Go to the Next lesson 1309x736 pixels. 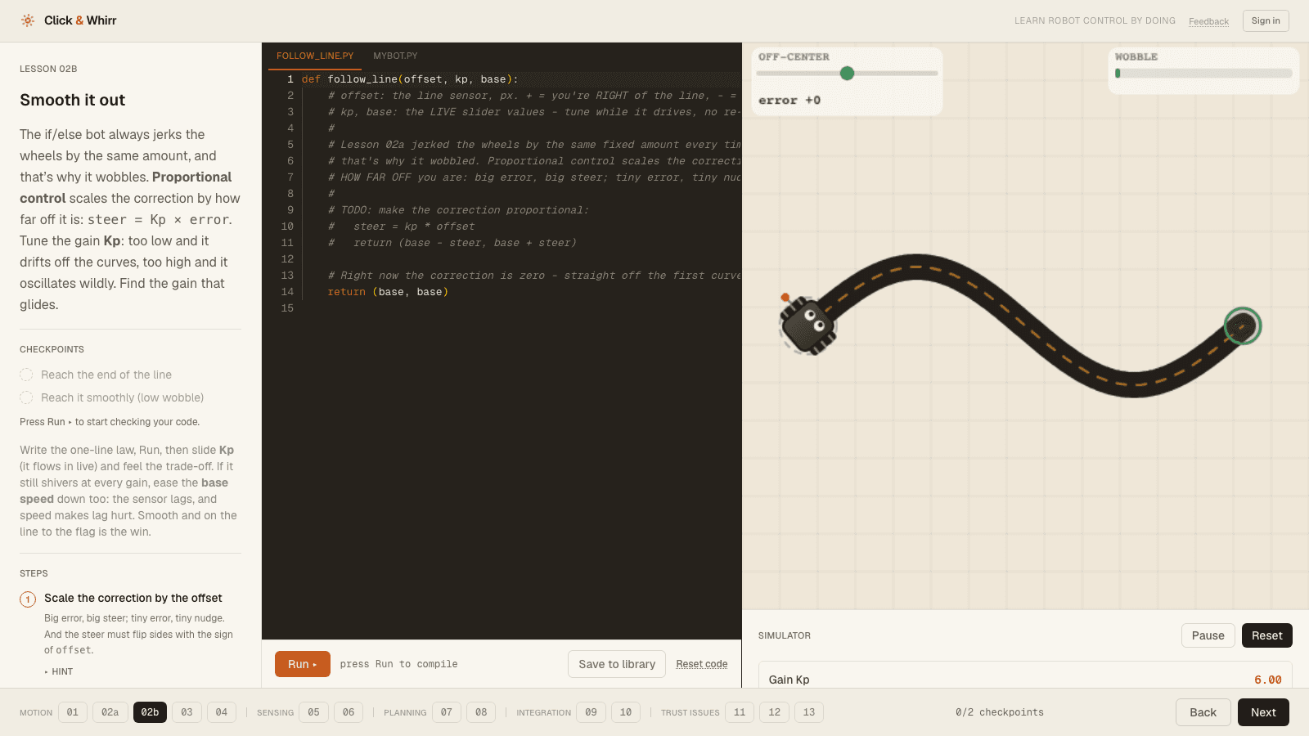[1263, 712]
